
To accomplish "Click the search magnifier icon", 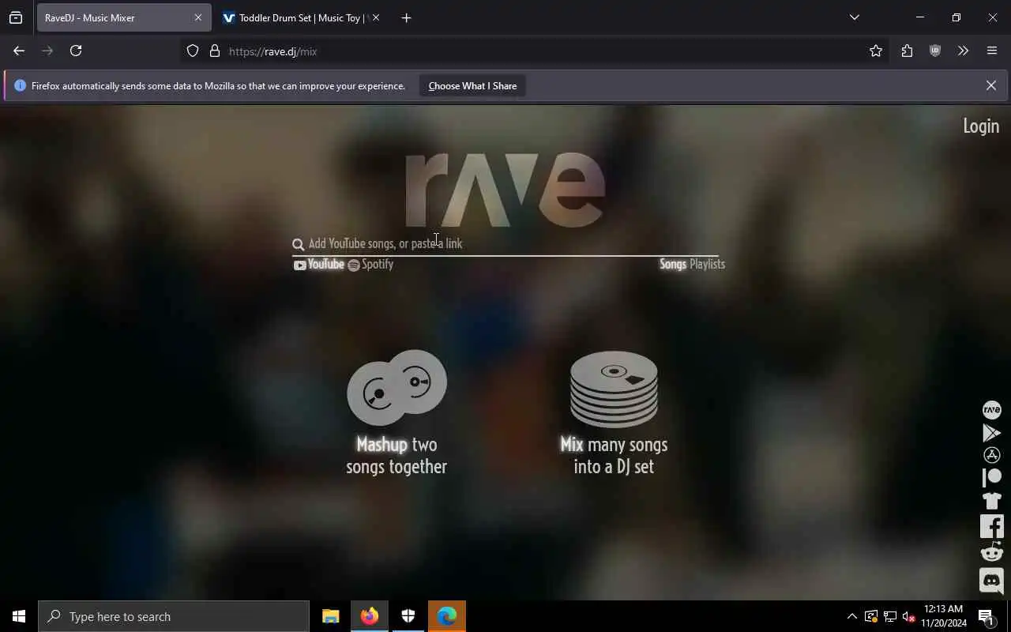I will pyautogui.click(x=298, y=244).
